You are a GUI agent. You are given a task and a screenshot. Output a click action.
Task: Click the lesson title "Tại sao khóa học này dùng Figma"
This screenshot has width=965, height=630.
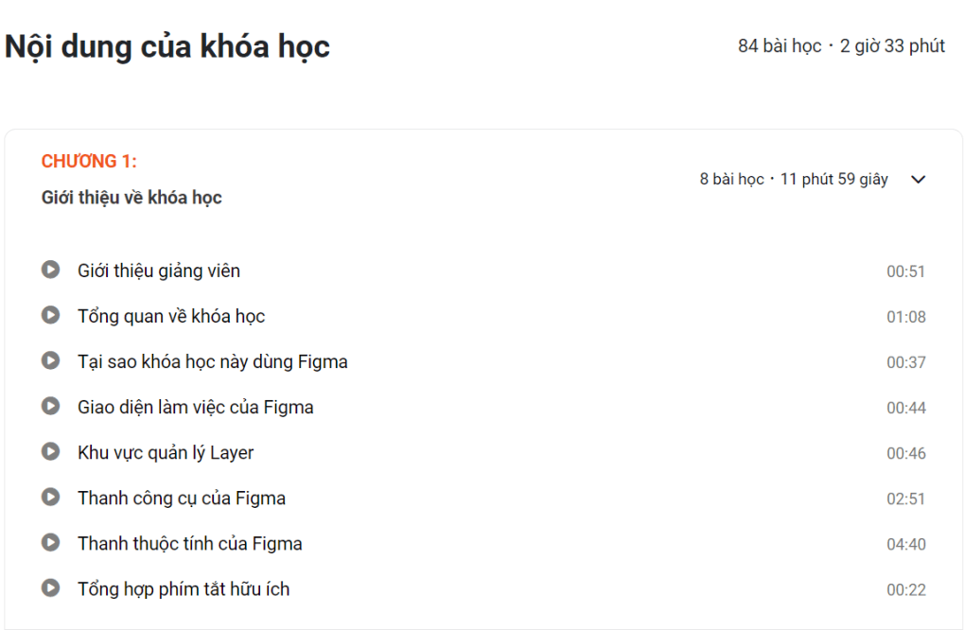pos(213,360)
